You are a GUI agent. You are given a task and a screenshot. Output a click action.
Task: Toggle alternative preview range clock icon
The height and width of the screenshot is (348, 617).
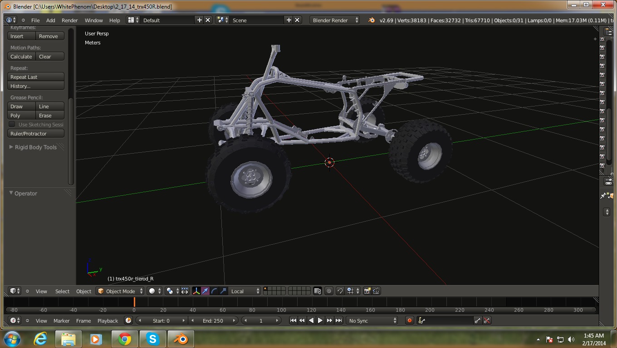[128, 320]
